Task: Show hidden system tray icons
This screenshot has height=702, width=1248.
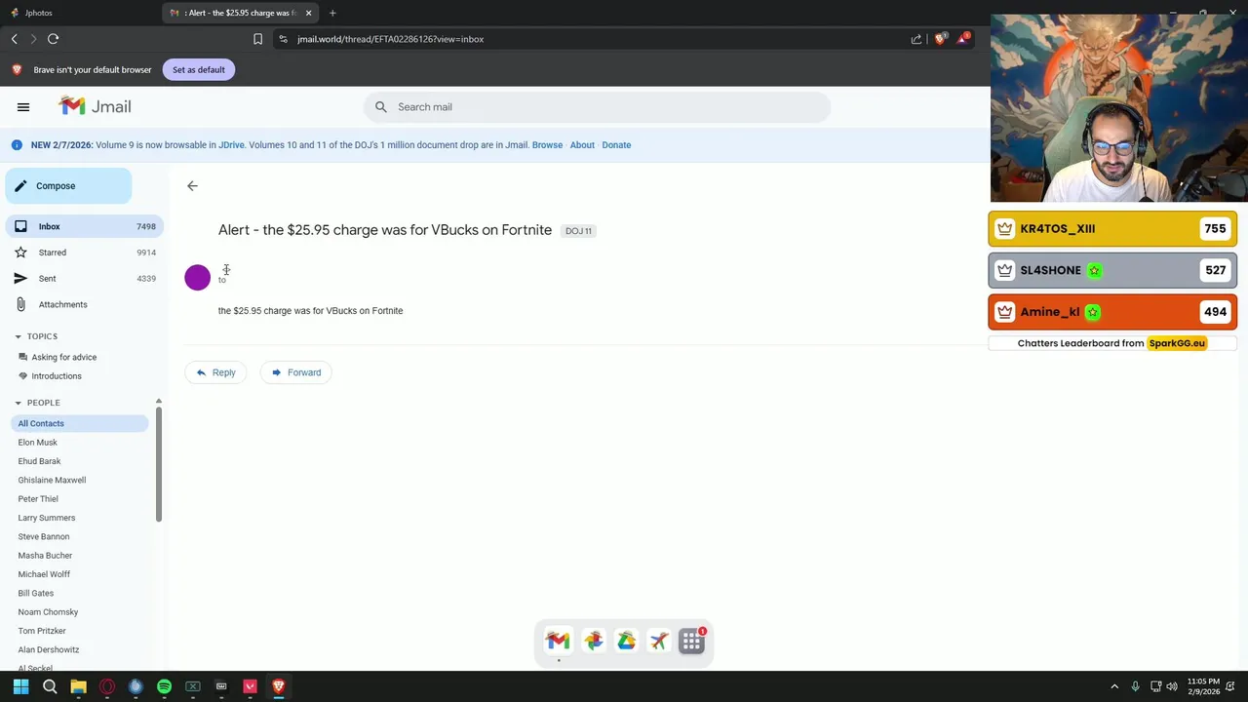Action: point(1114,686)
